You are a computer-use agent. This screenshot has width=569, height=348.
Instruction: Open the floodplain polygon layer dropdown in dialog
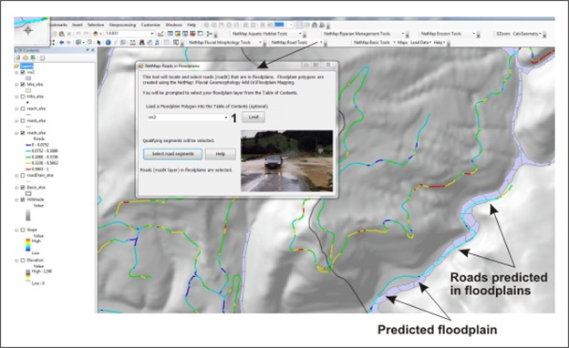(x=188, y=118)
